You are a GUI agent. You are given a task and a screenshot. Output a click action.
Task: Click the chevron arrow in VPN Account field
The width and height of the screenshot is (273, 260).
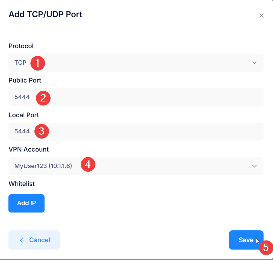tap(254, 166)
